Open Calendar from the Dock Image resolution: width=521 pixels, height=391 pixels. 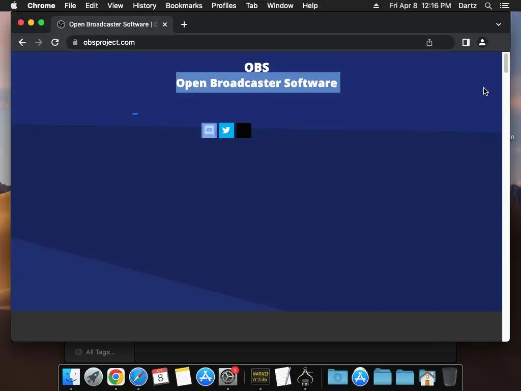coord(160,377)
